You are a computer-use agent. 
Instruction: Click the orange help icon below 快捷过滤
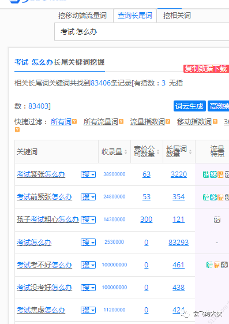[17, 129]
